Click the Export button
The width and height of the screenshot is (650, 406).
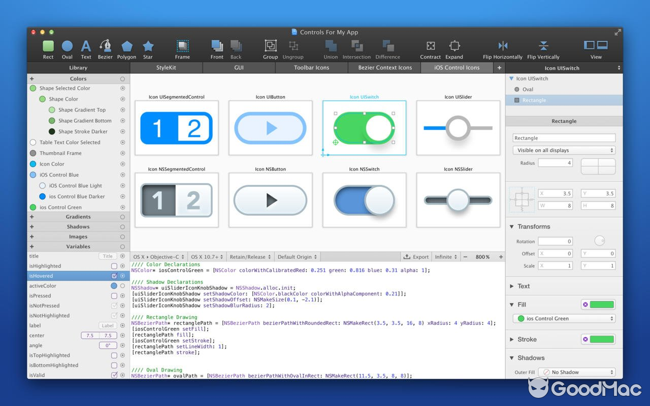(x=416, y=256)
